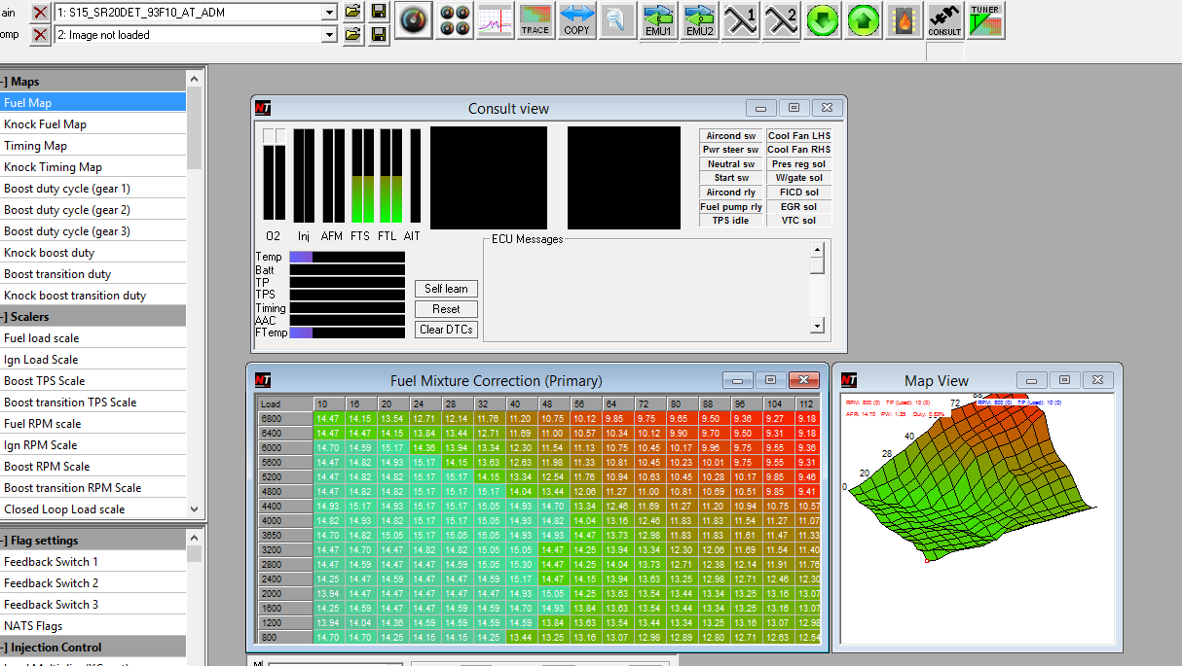Viewport: 1182px width, 666px height.
Task: Click the COPY arrows icon
Action: point(576,19)
